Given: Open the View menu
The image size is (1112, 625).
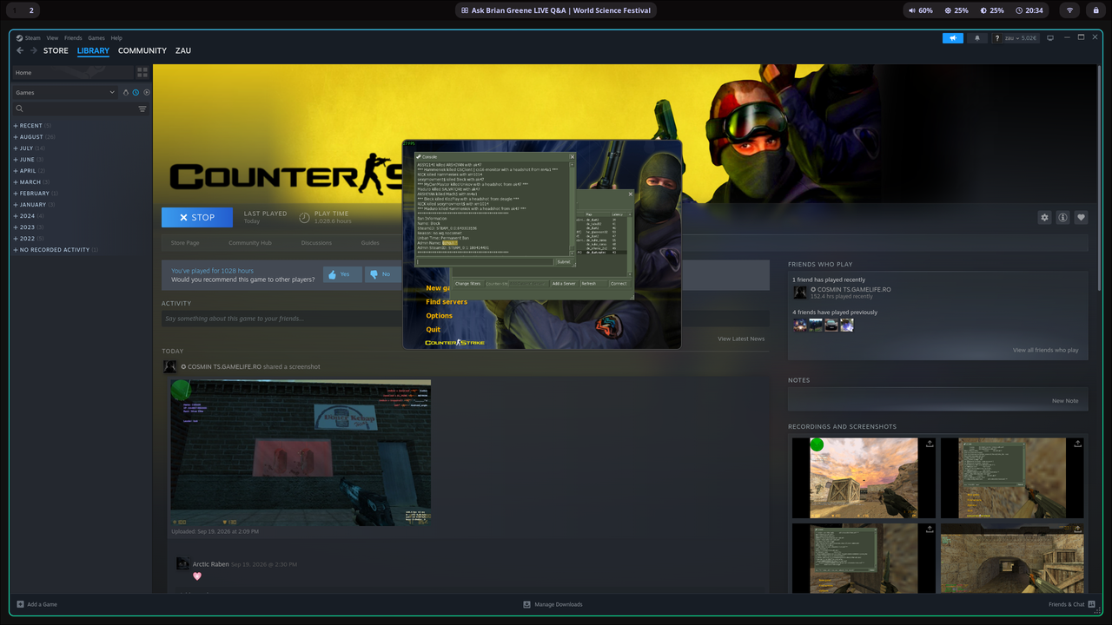Looking at the screenshot, I should pyautogui.click(x=53, y=38).
